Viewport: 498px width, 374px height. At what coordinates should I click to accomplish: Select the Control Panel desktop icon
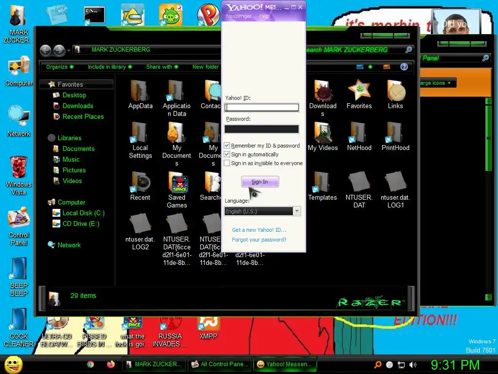(x=18, y=226)
